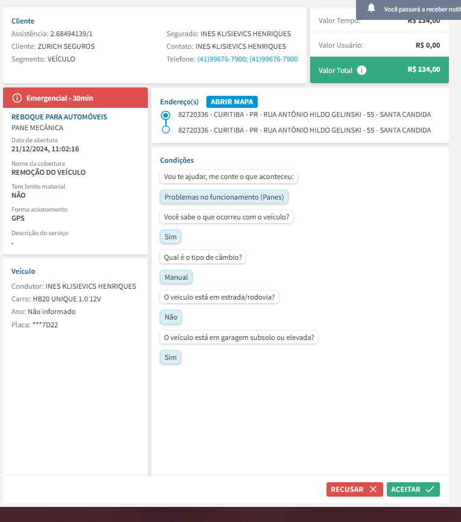Click the X icon on the RECUSAR button
This screenshot has width=461, height=522.
pyautogui.click(x=374, y=489)
